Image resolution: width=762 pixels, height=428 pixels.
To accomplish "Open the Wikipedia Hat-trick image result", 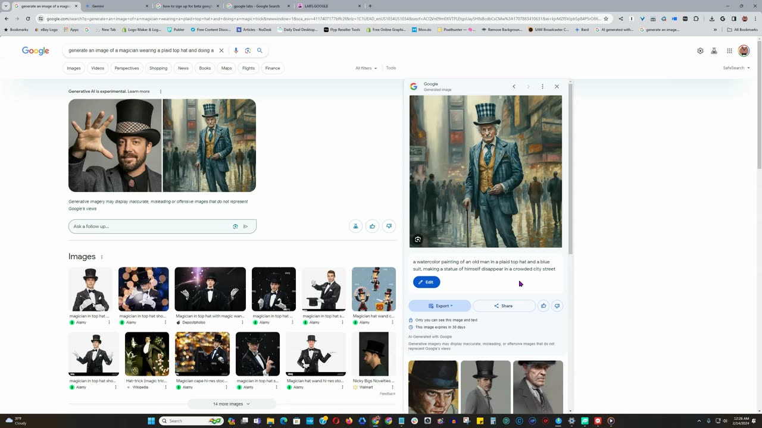I will (147, 361).
